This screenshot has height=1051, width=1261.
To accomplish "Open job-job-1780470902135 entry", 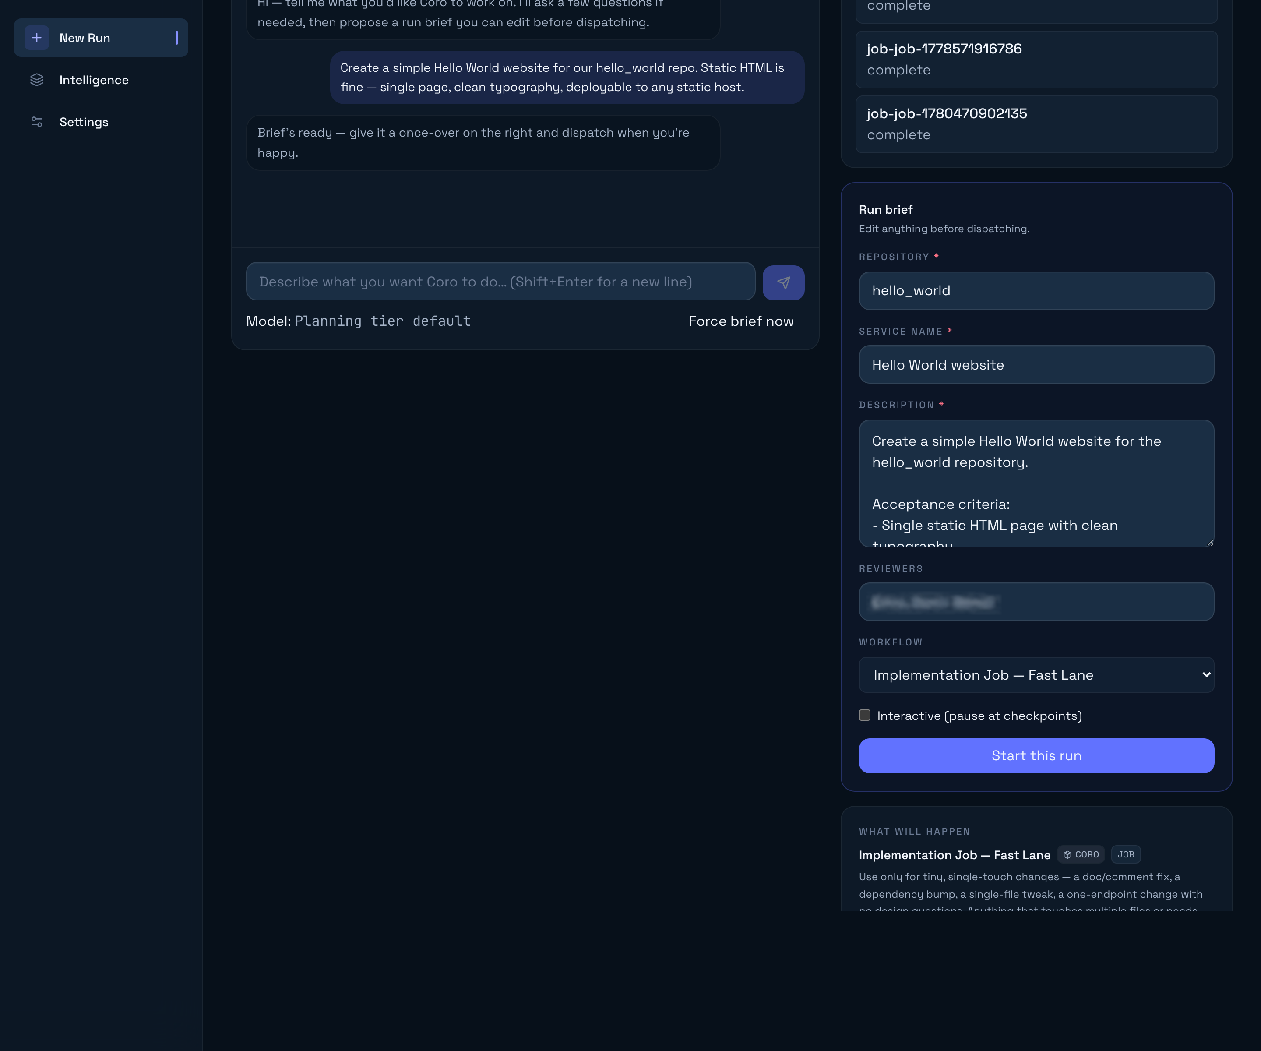I will 1036,124.
